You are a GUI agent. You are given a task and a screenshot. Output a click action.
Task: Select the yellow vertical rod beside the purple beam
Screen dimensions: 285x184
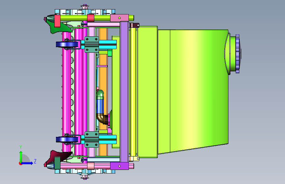click(x=133, y=92)
